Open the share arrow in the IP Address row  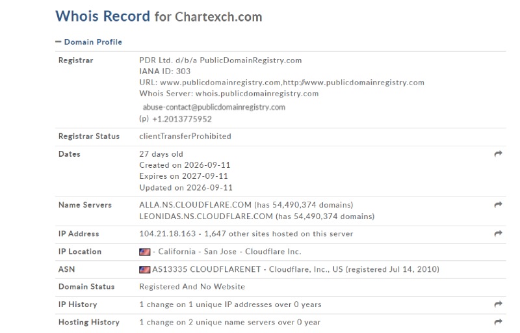tap(498, 234)
